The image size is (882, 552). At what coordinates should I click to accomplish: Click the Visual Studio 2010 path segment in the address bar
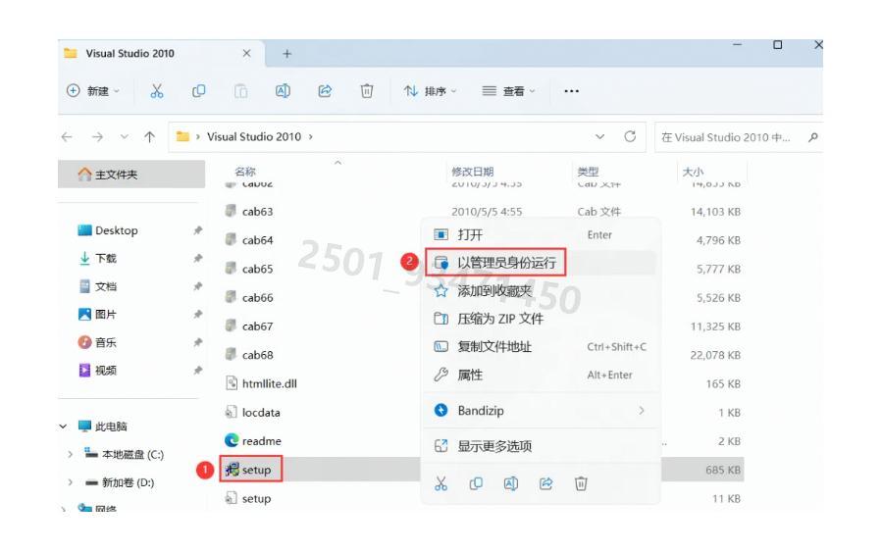(x=254, y=136)
